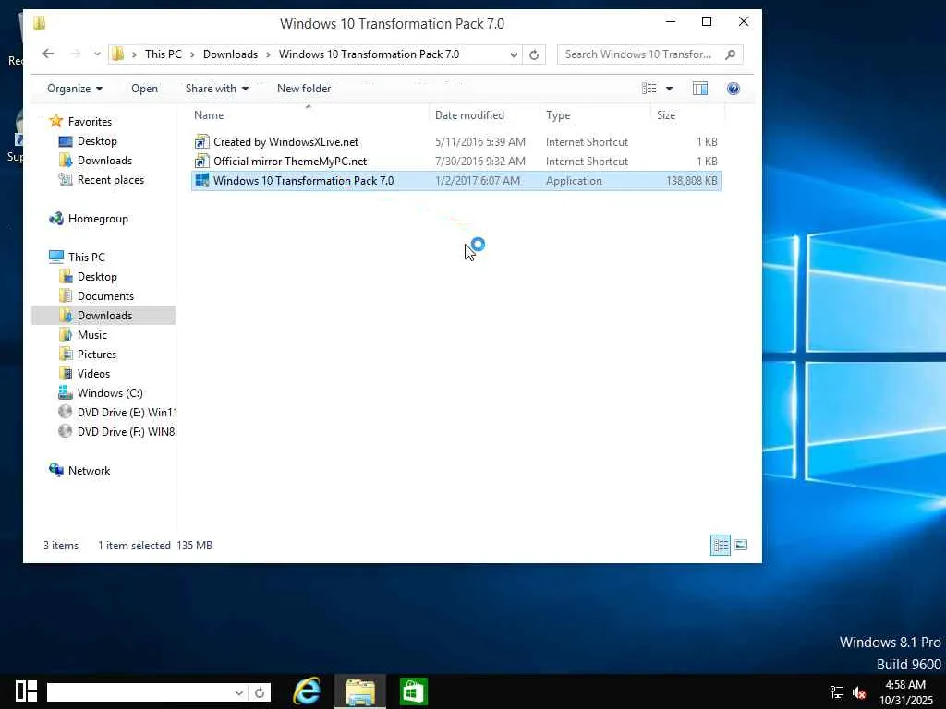Change your view icon button
Viewport: 946px width, 709px height.
[x=649, y=89]
